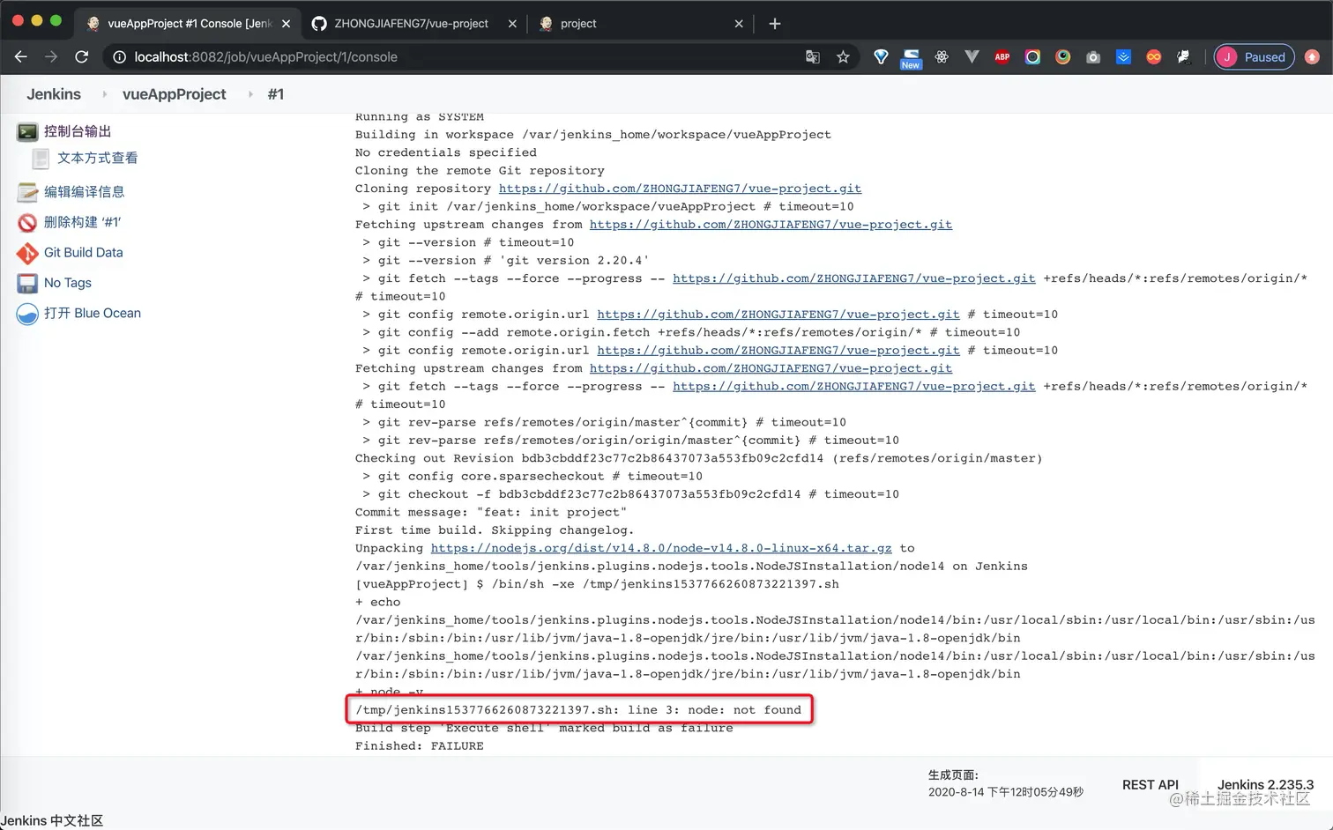Open the Cloning repository vue-project.git URL

point(680,189)
